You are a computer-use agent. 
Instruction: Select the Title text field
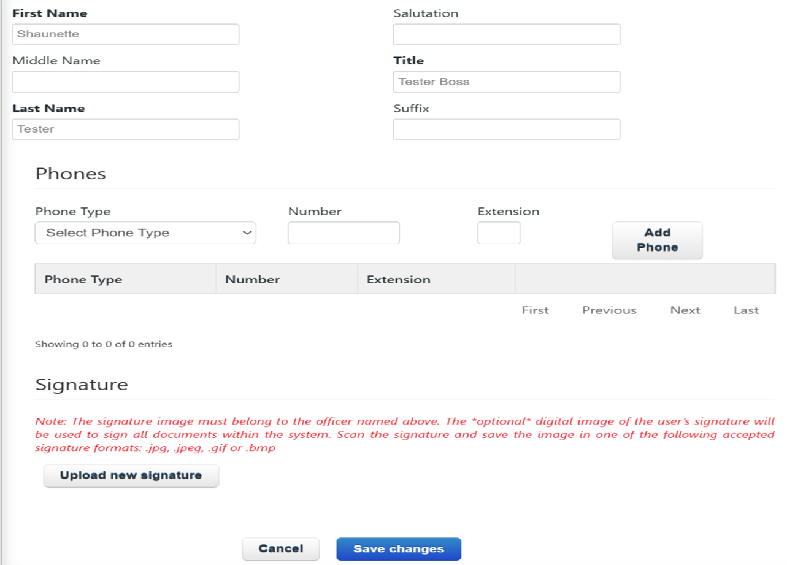pyautogui.click(x=506, y=82)
